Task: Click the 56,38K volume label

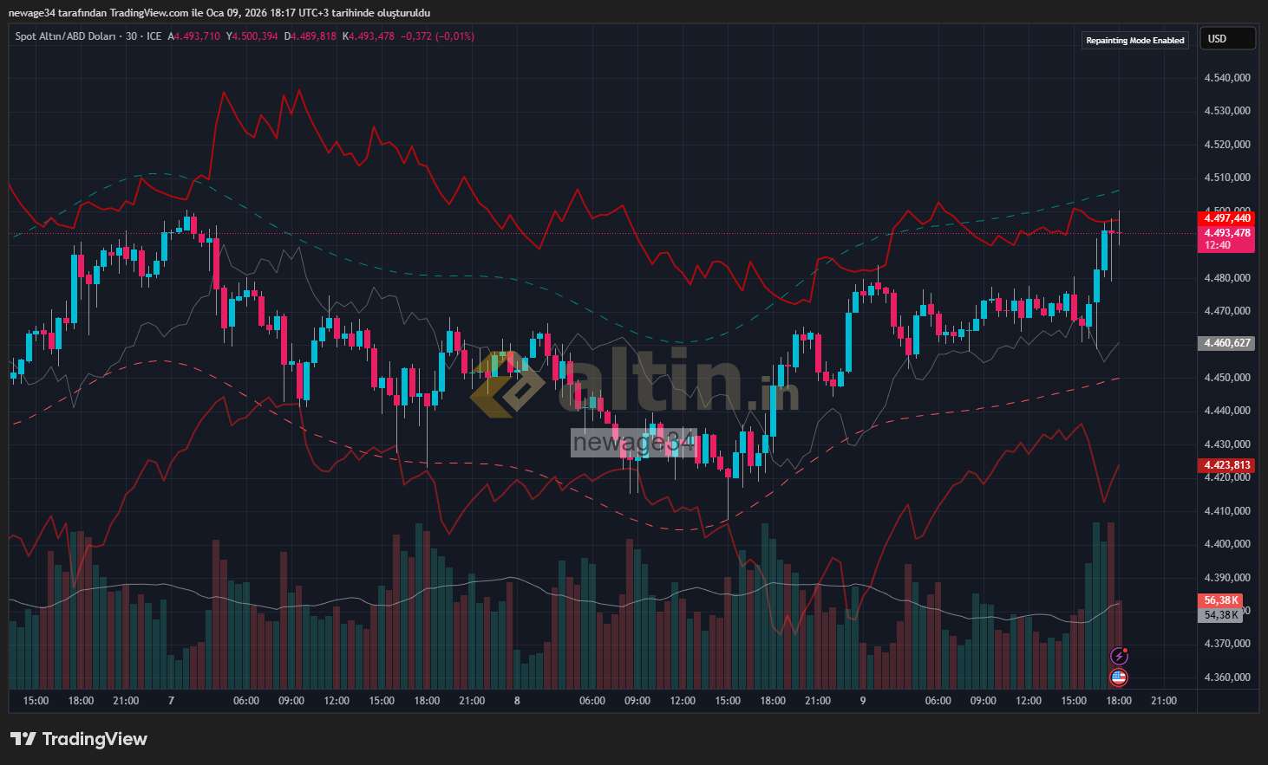Action: click(1221, 600)
